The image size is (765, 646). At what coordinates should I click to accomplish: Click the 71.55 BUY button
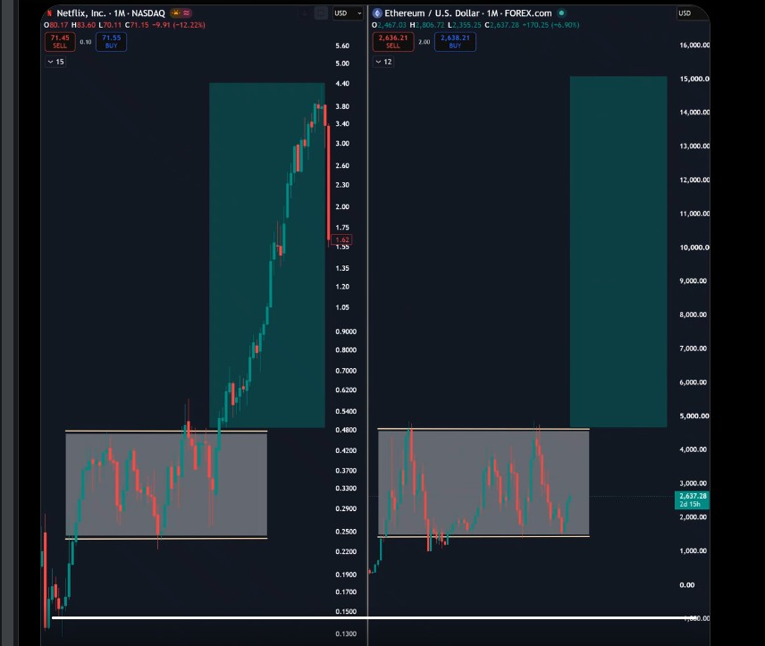click(111, 41)
